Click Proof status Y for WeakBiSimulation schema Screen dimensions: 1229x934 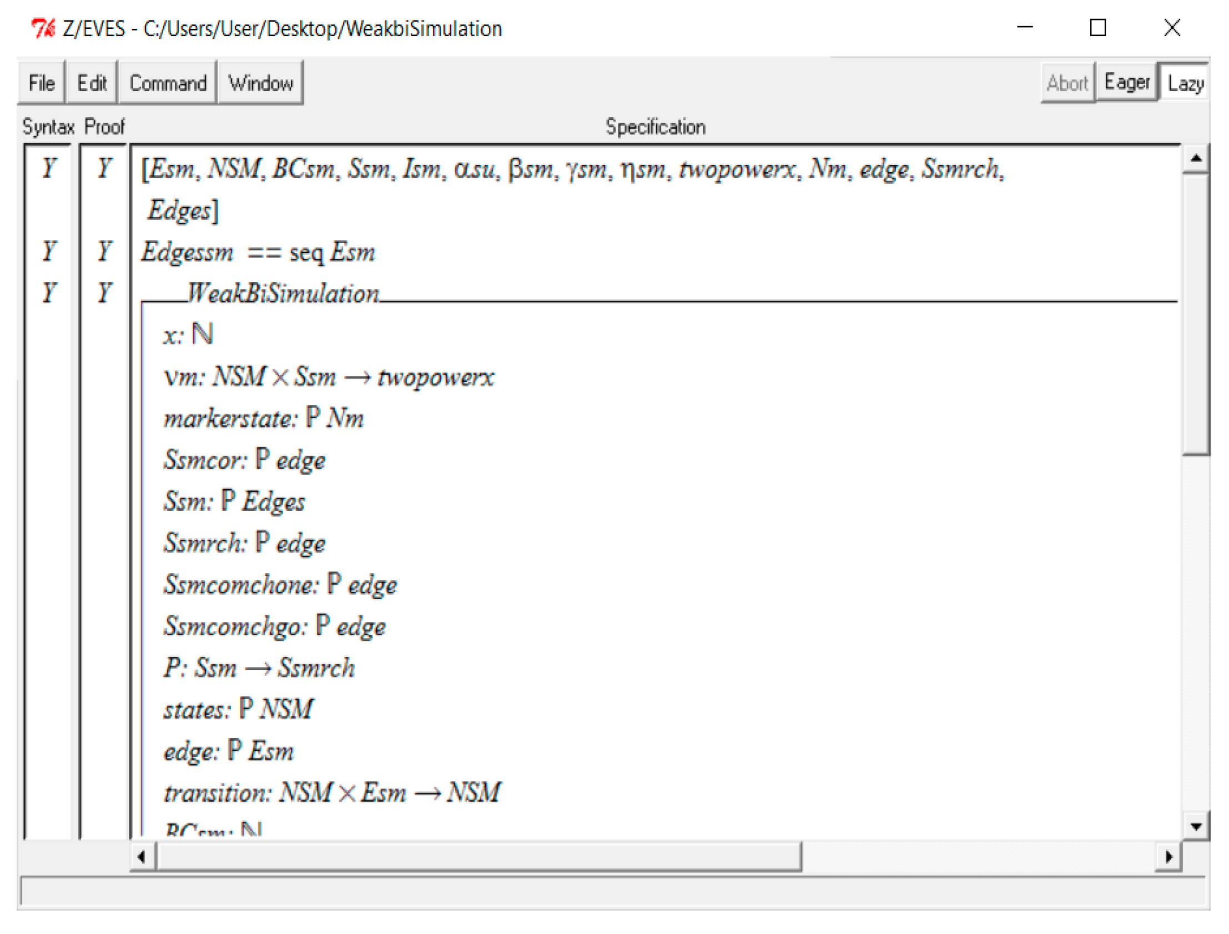tap(104, 293)
